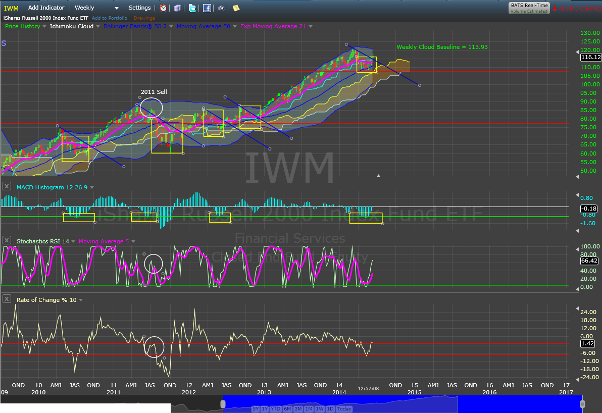Click arrow above 100.00 on Stochastics axis
Viewport: 602px width, 413px height.
(577, 249)
